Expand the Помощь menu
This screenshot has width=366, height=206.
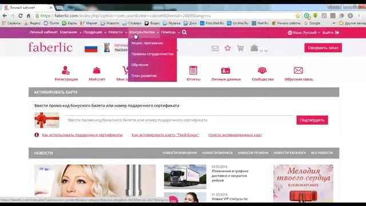click(170, 32)
